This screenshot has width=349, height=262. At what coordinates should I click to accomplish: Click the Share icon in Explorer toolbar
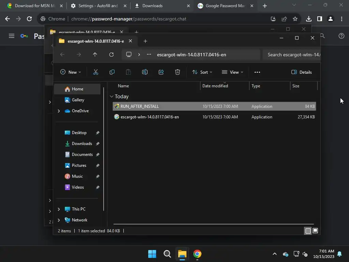pos(161,72)
